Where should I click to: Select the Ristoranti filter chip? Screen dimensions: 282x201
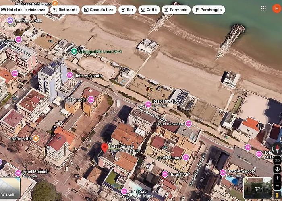pos(65,10)
